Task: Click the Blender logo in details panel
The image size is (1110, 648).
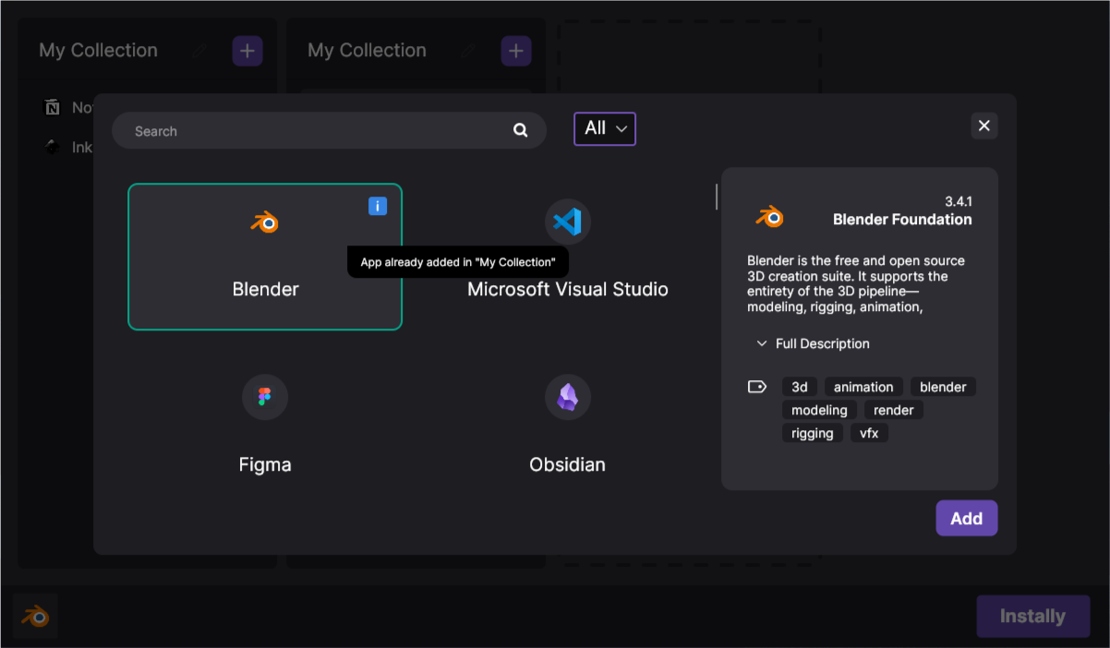Action: pos(769,217)
